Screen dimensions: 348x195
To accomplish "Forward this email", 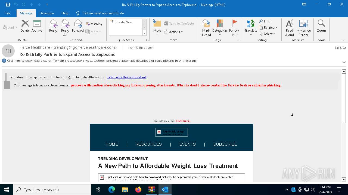I will (78, 26).
